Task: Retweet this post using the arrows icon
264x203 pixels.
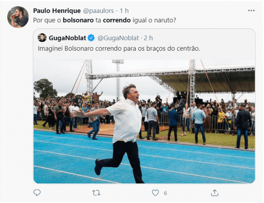Action: pyautogui.click(x=96, y=193)
